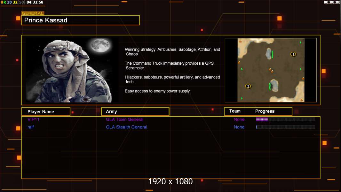The image size is (341, 192).
Task: Click the Winning Strategy description text
Action: pyautogui.click(x=172, y=52)
